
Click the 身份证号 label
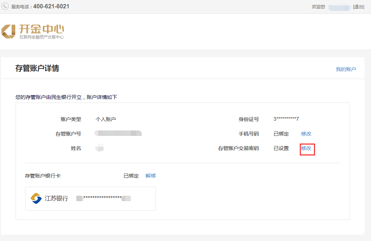tap(249, 119)
